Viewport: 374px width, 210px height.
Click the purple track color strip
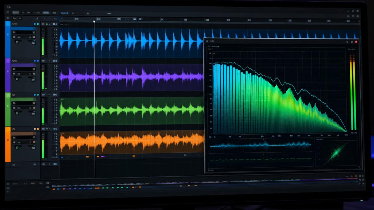point(8,75)
